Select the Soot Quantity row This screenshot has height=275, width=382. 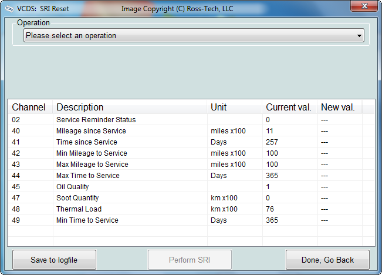[77, 198]
